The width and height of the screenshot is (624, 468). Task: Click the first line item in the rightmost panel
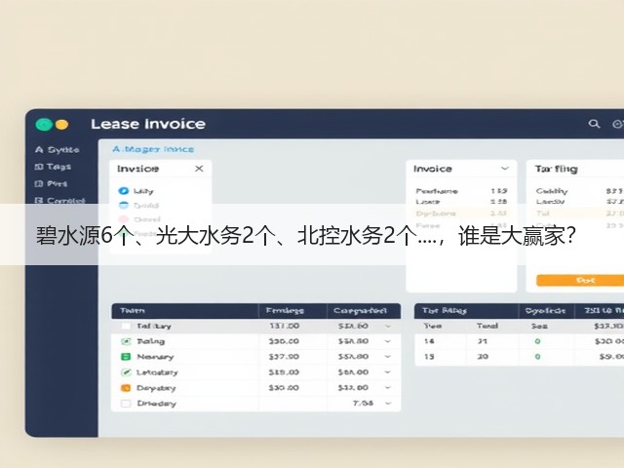pos(580,191)
